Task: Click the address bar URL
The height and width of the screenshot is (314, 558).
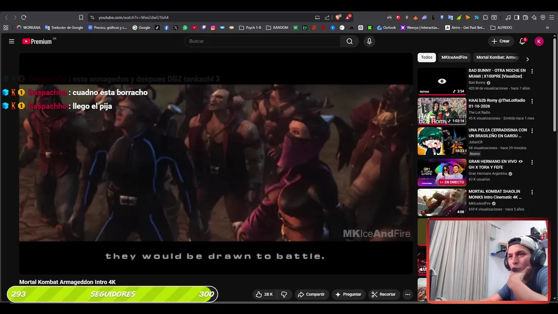Action: tap(133, 17)
